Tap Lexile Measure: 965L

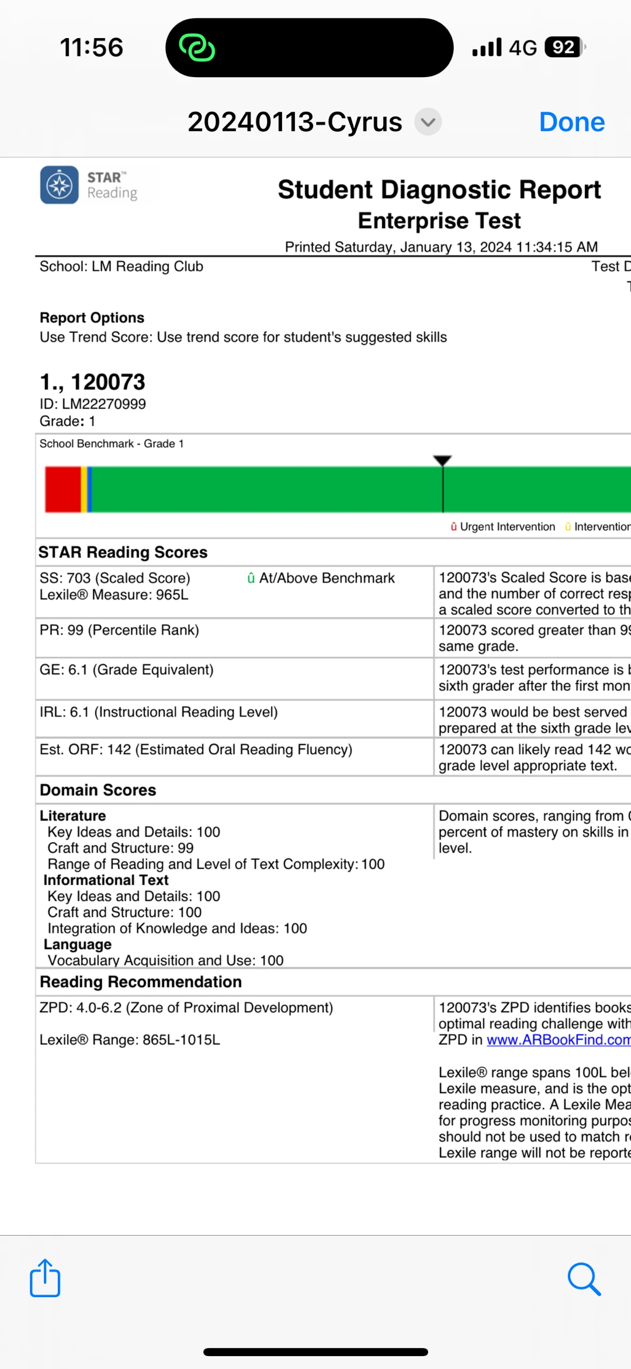[114, 595]
